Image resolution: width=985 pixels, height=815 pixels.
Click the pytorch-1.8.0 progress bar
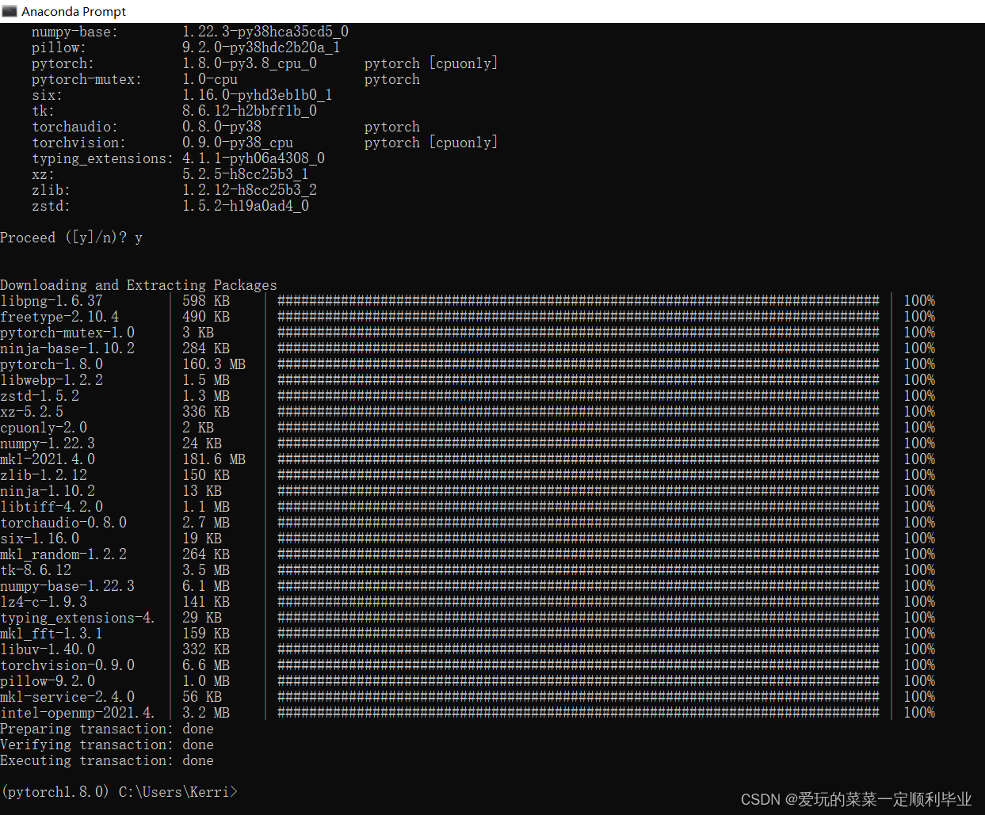pos(577,364)
